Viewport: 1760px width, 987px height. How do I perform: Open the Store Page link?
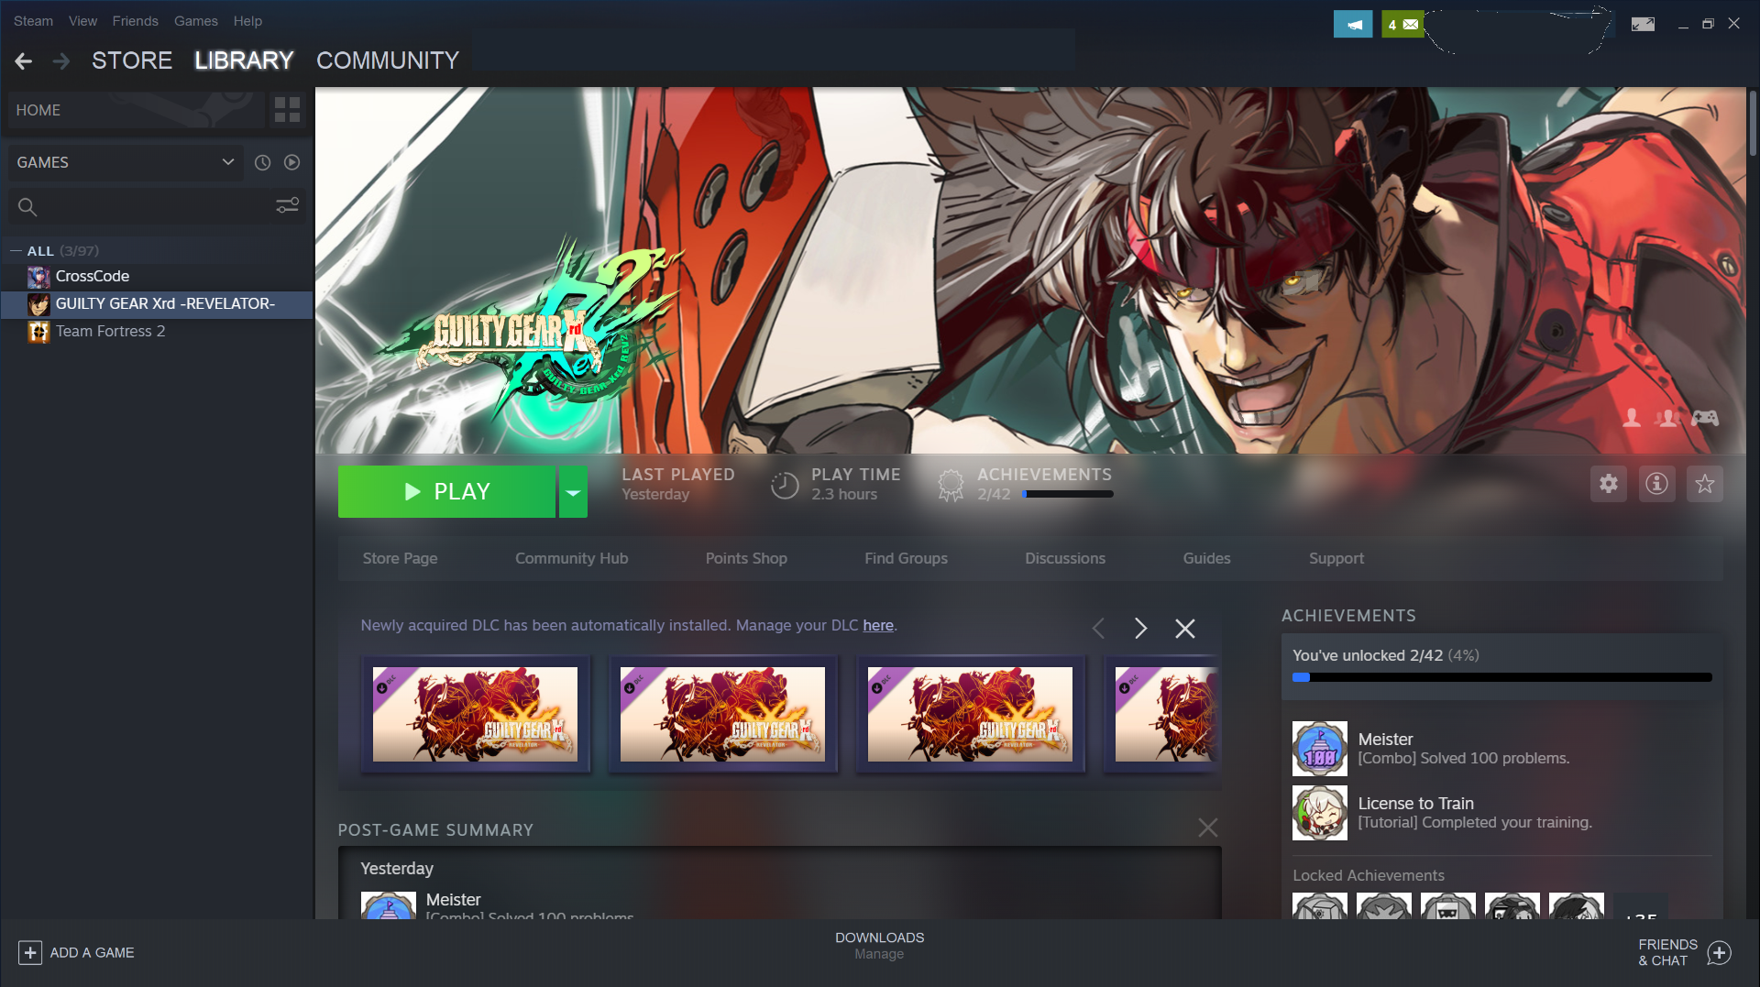(400, 558)
